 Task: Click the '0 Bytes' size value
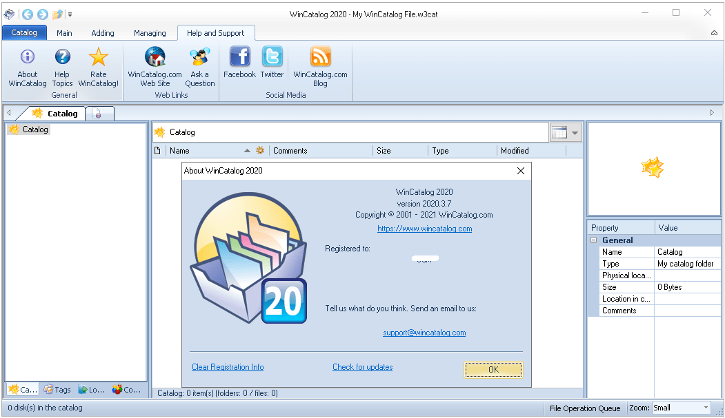tap(688, 287)
